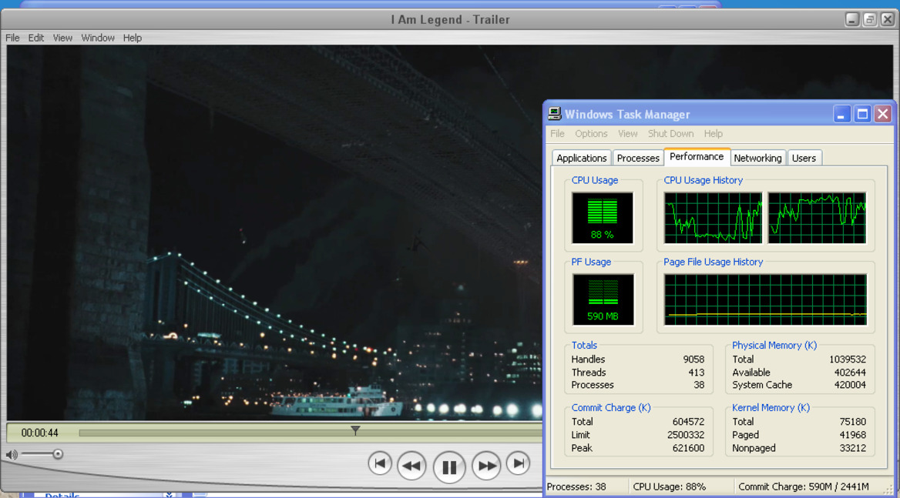Skip to the beginning of the trailer
This screenshot has height=498, width=900.
(379, 463)
